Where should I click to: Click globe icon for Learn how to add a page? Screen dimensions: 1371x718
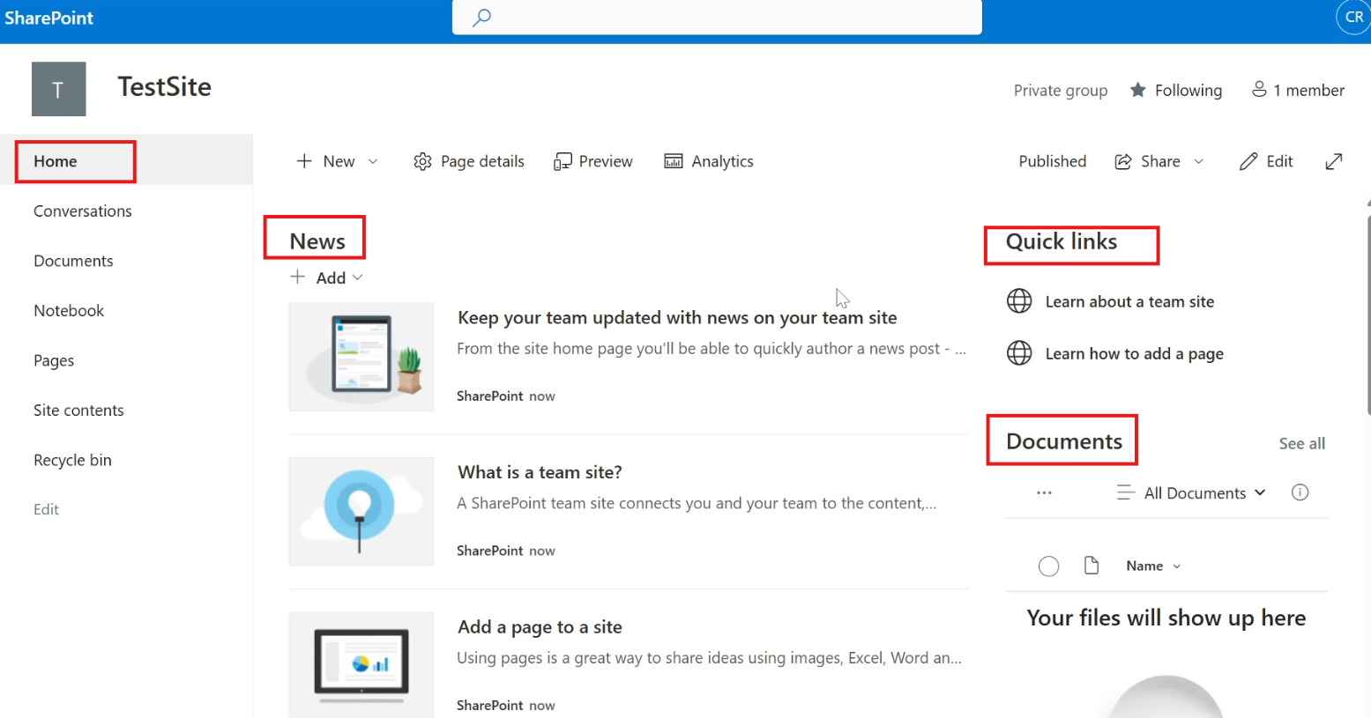(1019, 353)
